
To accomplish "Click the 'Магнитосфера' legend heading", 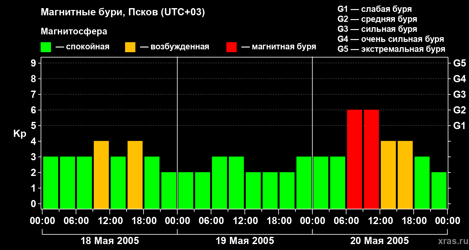I will pyautogui.click(x=74, y=32).
